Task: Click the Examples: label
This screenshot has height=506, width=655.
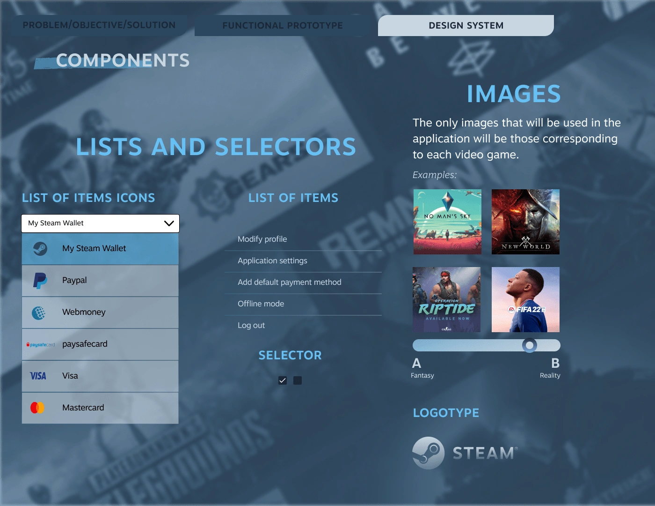Action: point(435,175)
